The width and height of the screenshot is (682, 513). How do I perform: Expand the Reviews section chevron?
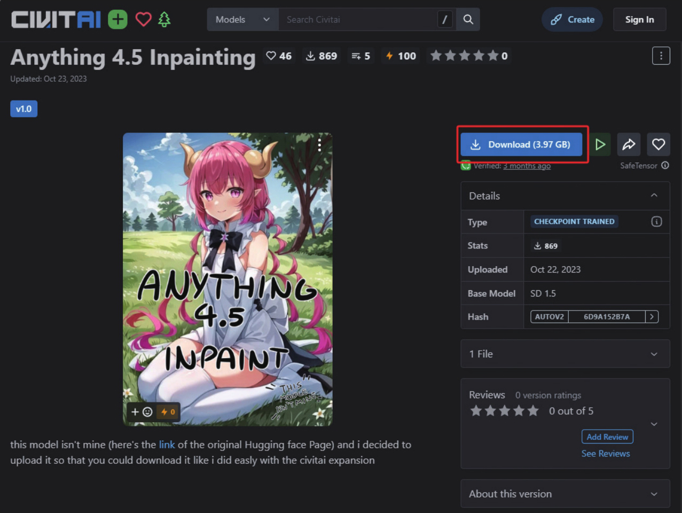654,424
